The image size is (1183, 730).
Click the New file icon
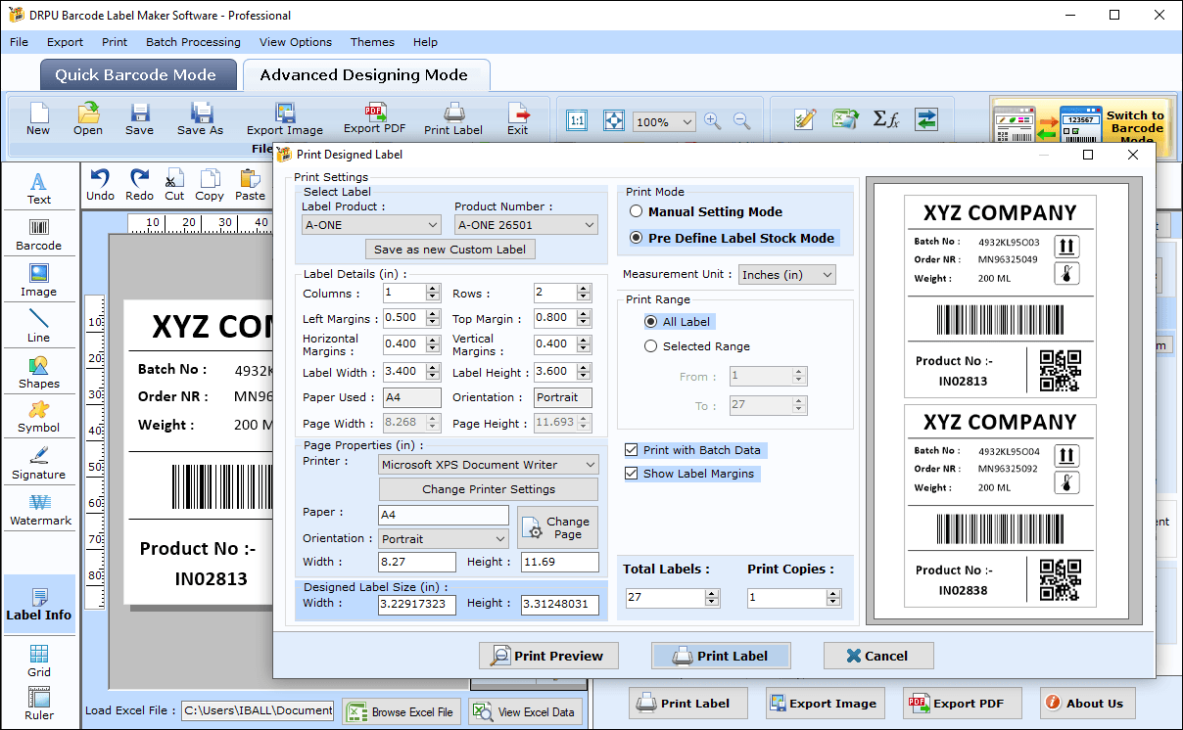pos(38,118)
